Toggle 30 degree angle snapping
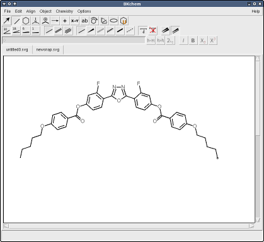The height and width of the screenshot is (242, 264). (7, 31)
